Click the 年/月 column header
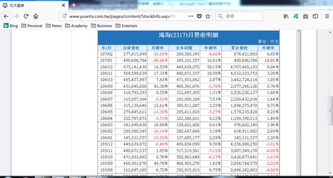The width and height of the screenshot is (333, 178). coord(106,48)
